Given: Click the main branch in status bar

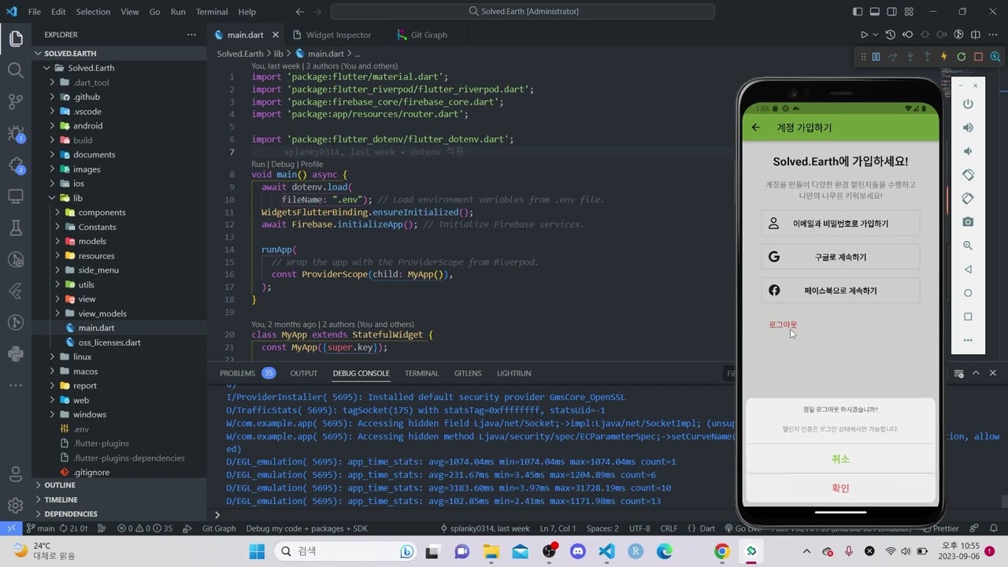Looking at the screenshot, I should (41, 528).
